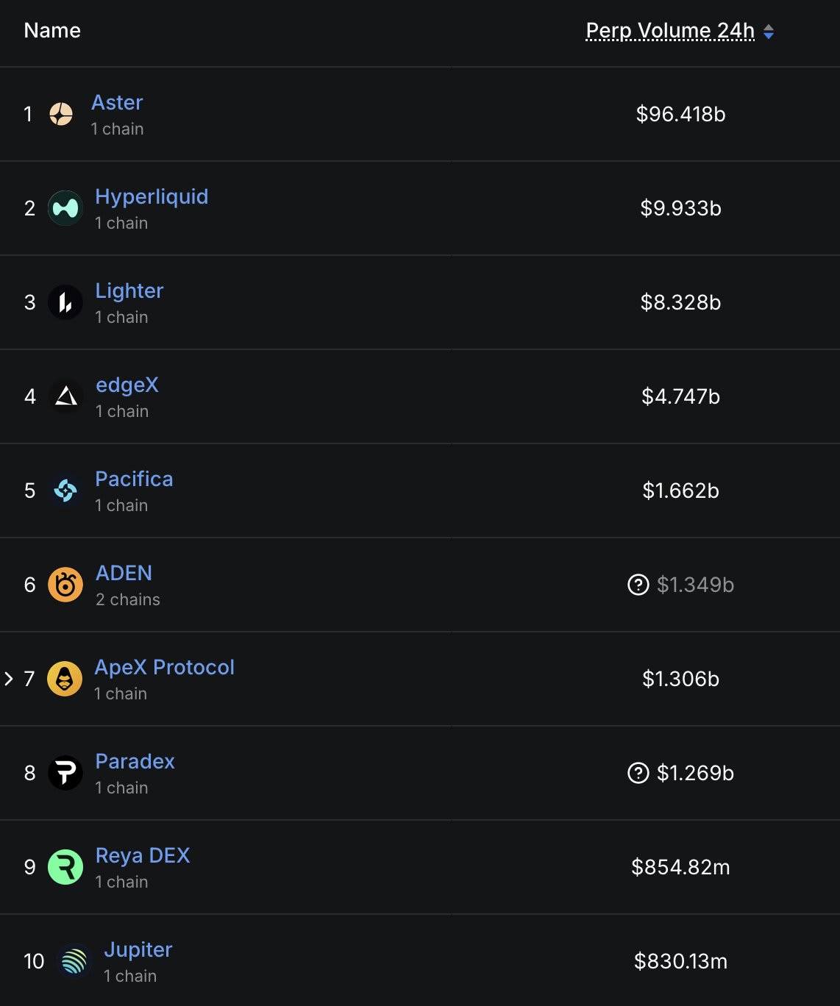
Task: Click the Pacifica logo icon
Action: click(x=65, y=490)
